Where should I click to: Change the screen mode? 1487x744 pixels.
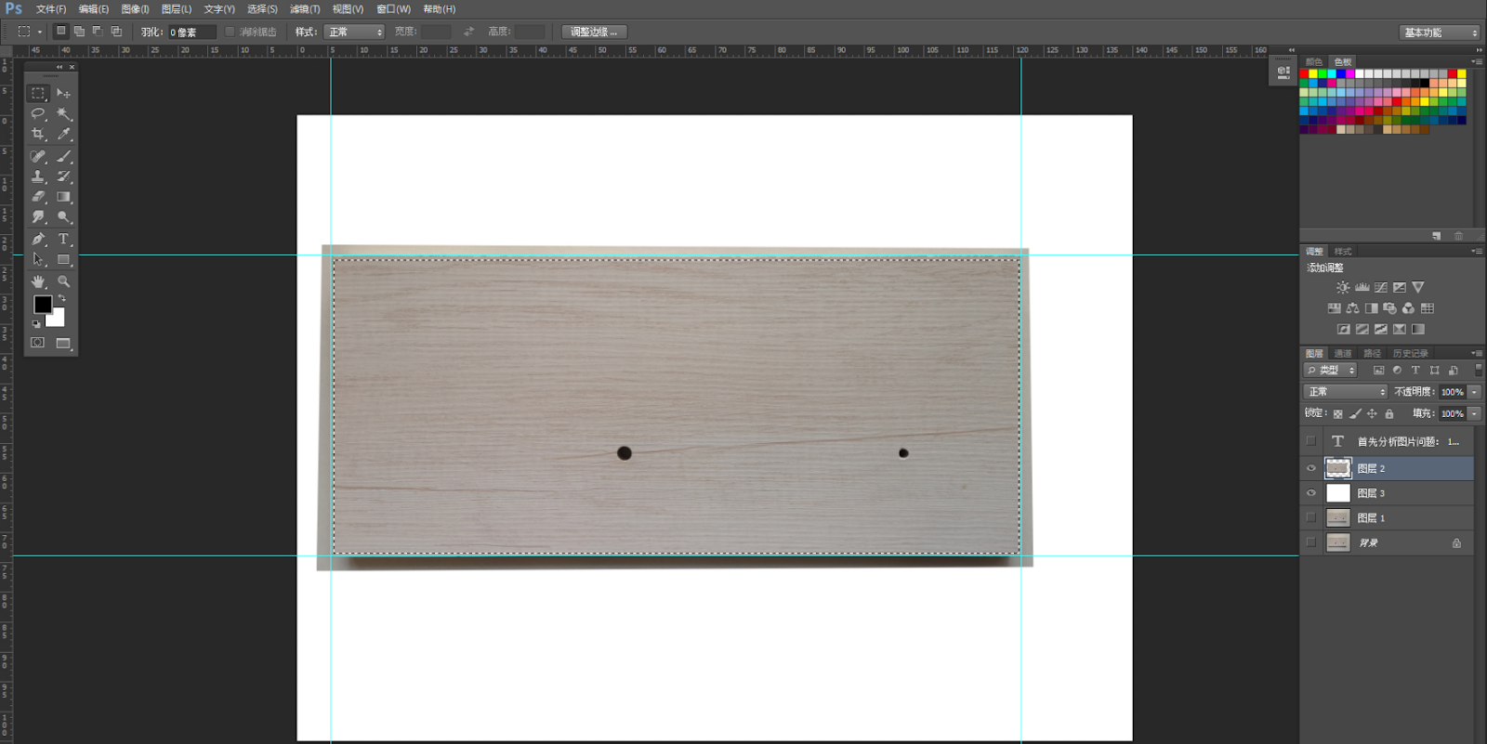tap(63, 343)
